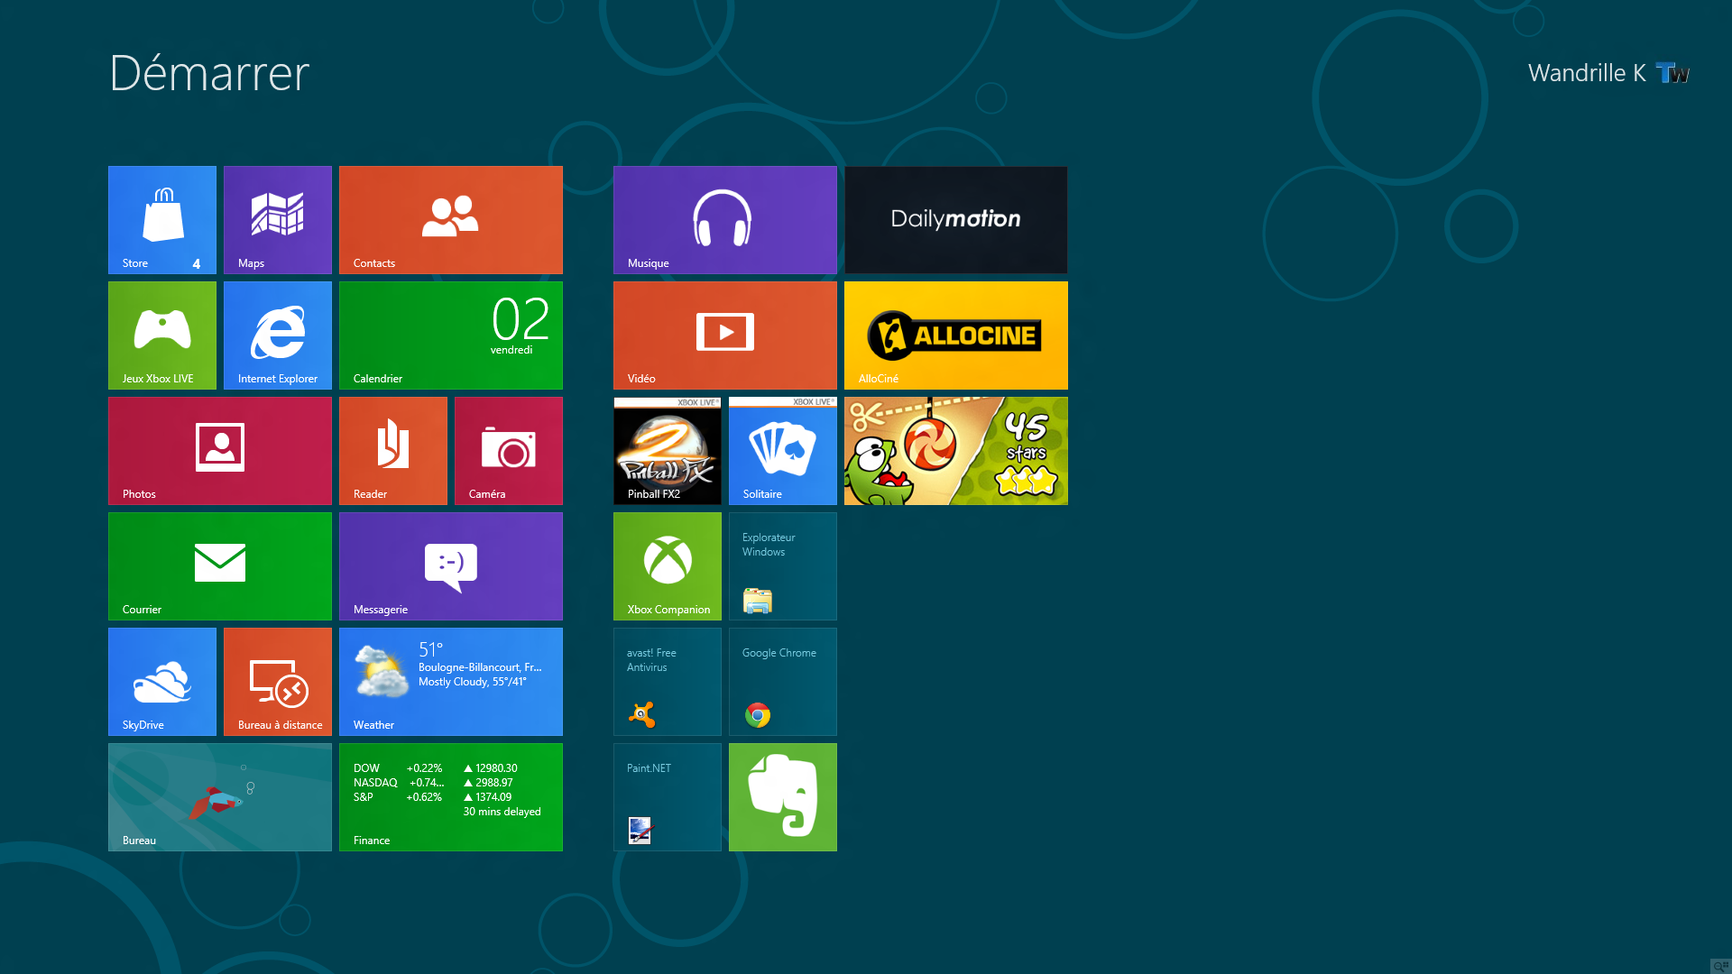Open the Weather tile for Boulogne-Billancourt
Viewport: 1732px width, 974px height.
451,682
